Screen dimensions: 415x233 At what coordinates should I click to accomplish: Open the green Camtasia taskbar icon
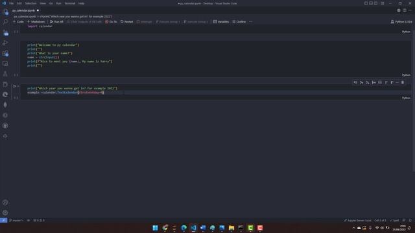click(x=250, y=228)
